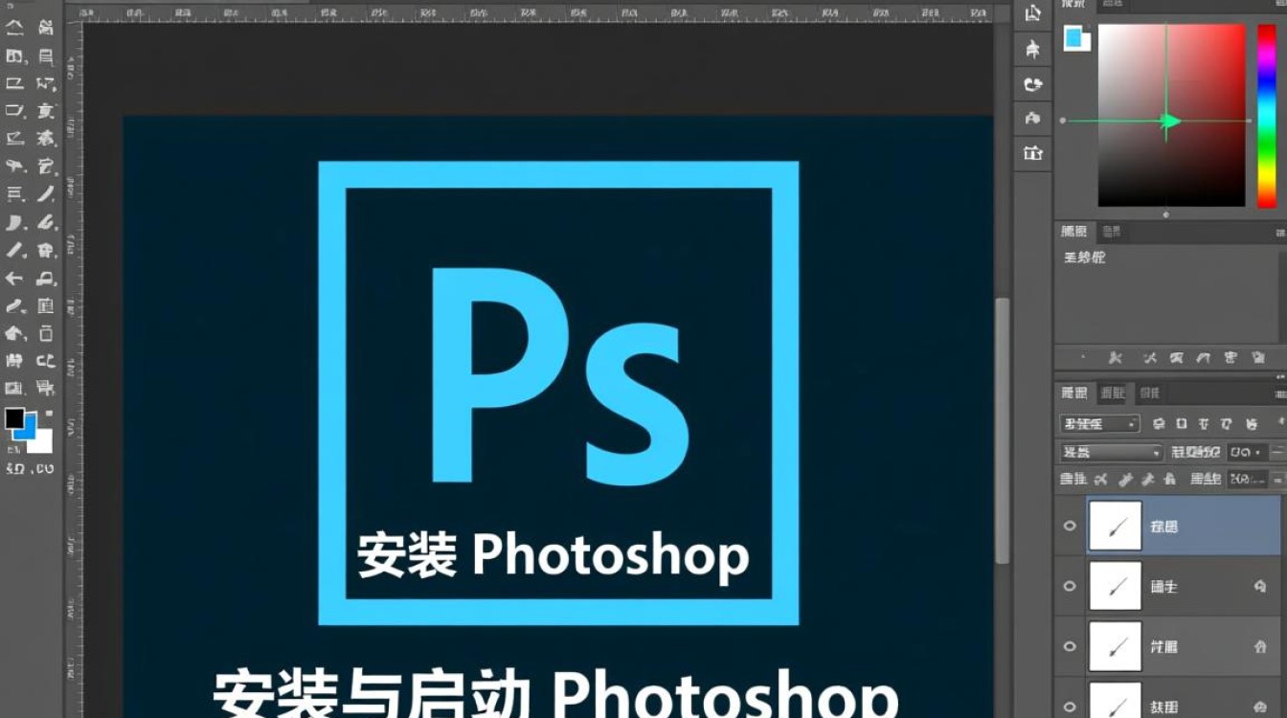The width and height of the screenshot is (1287, 718).
Task: Hide the selected top layer with its eye icon
Action: (x=1070, y=526)
